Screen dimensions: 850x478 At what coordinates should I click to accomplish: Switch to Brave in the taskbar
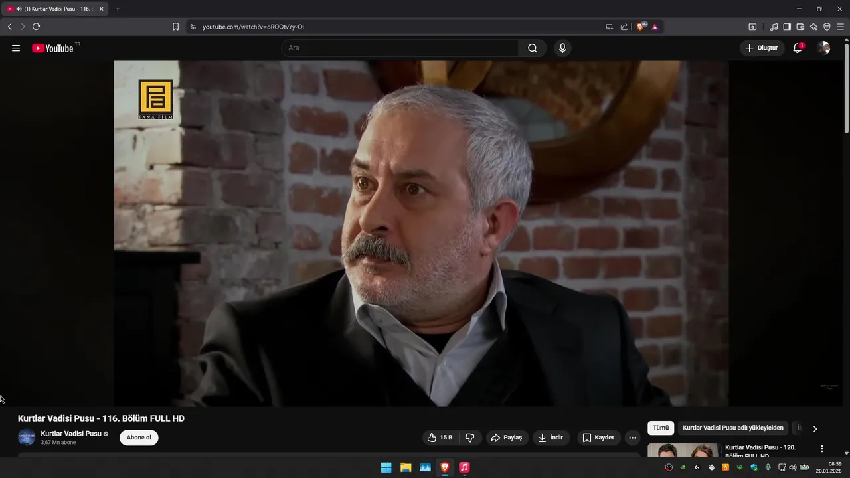pos(445,467)
